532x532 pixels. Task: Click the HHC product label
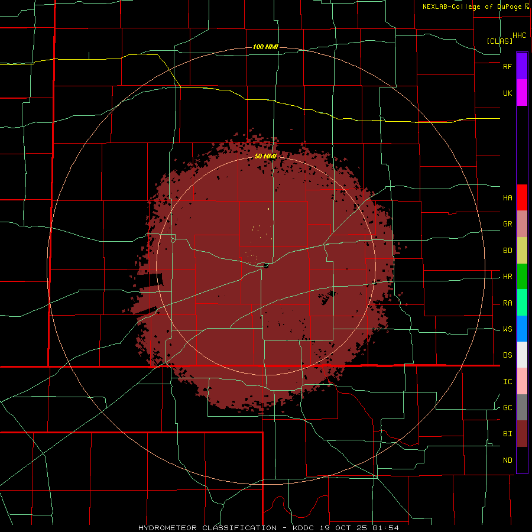[x=520, y=35]
